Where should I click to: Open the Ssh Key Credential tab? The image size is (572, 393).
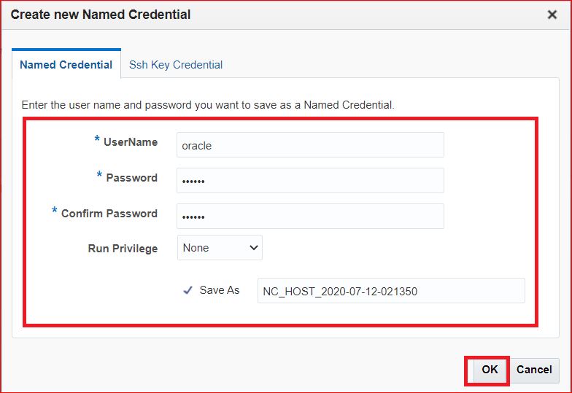point(176,65)
